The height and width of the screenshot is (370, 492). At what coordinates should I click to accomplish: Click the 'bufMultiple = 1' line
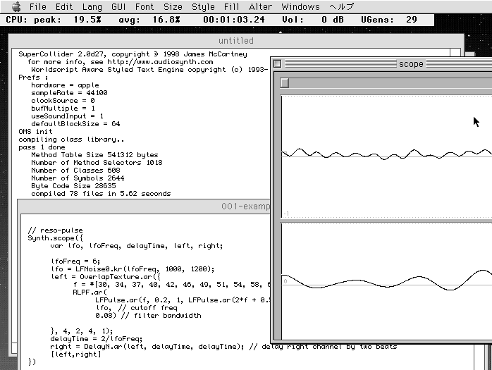click(x=63, y=109)
